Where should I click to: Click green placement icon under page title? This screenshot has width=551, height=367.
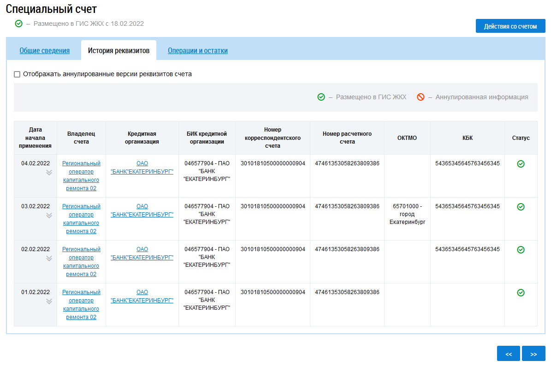(x=18, y=24)
